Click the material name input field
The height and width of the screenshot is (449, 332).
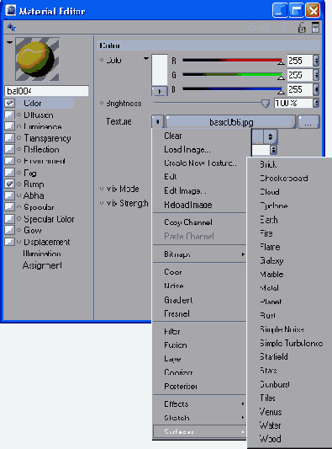(46, 91)
